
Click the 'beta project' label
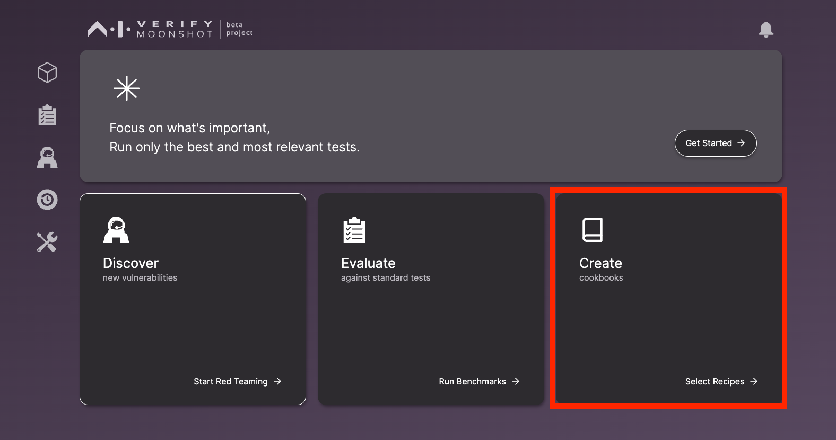click(x=239, y=29)
